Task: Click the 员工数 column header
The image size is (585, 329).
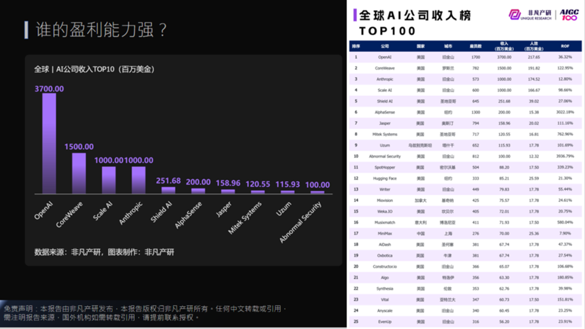Action: pos(475,47)
